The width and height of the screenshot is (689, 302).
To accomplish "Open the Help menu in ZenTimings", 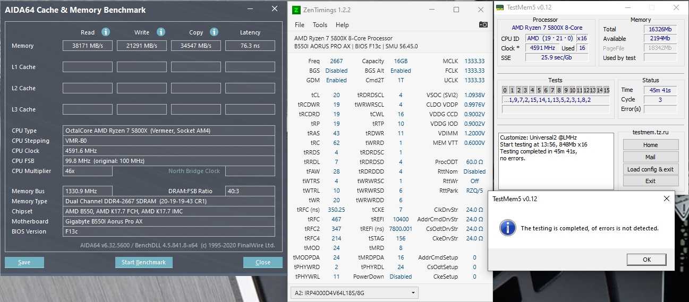I will pos(342,25).
